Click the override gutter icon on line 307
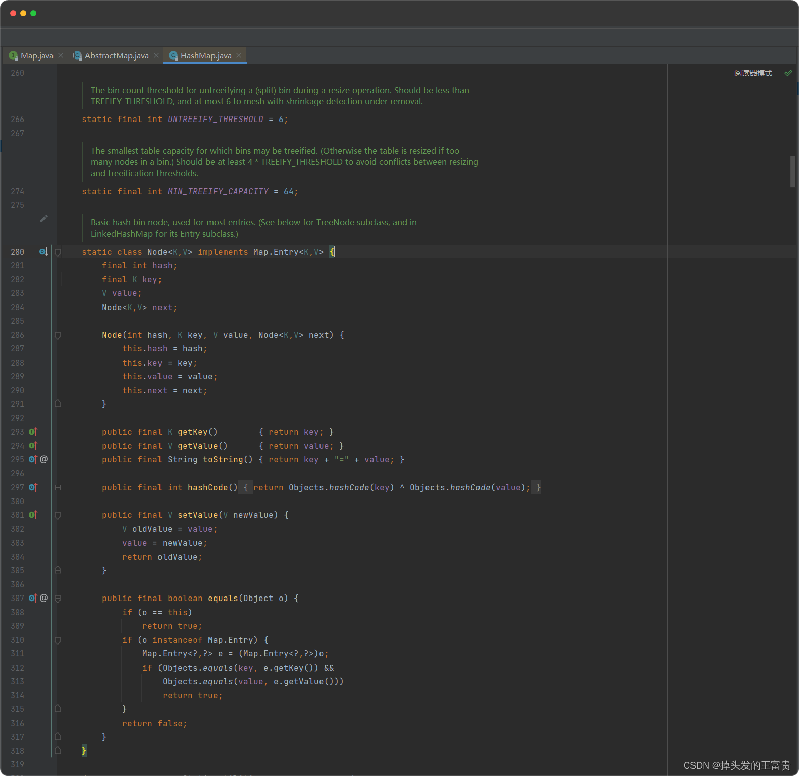The width and height of the screenshot is (799, 776). click(33, 598)
